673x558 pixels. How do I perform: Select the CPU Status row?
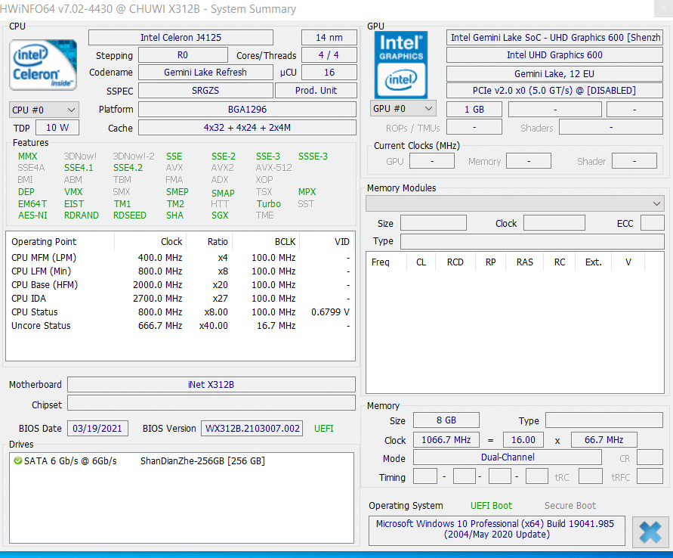(181, 312)
